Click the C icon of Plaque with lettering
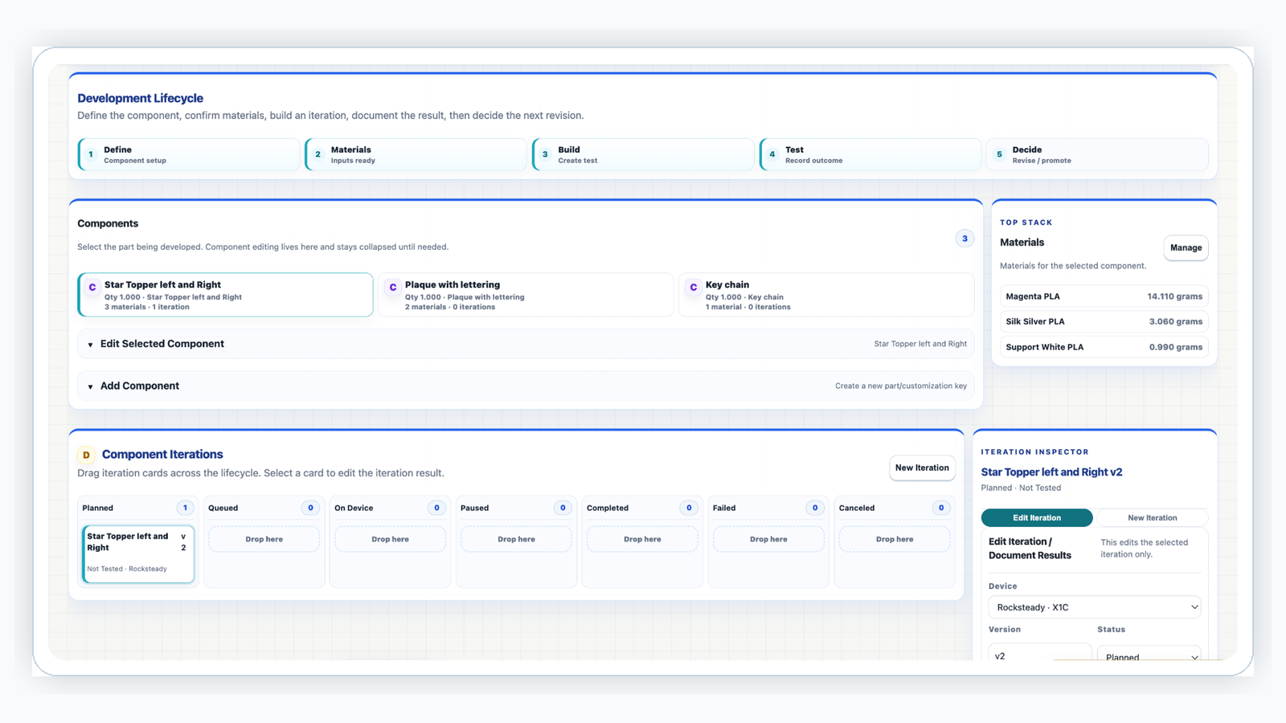The width and height of the screenshot is (1286, 723). (x=393, y=287)
